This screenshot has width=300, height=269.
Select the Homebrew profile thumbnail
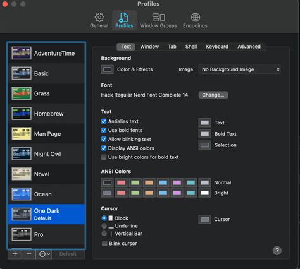pos(22,113)
